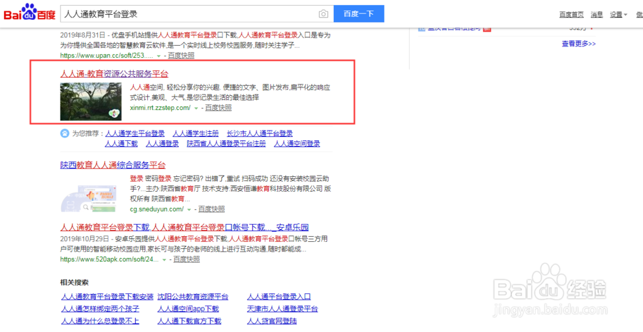Expand arrow next to upan.cc URL
Image resolution: width=643 pixels, height=332 pixels.
click(x=159, y=56)
